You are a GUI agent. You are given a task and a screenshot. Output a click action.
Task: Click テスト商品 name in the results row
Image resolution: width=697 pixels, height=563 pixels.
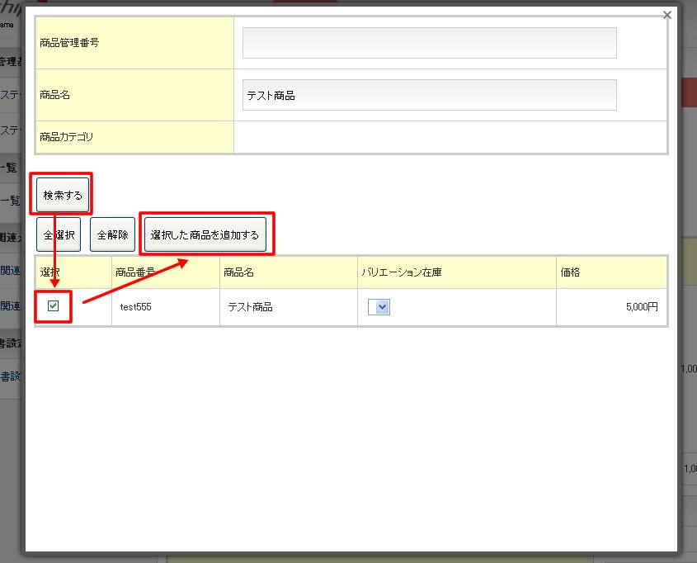251,307
